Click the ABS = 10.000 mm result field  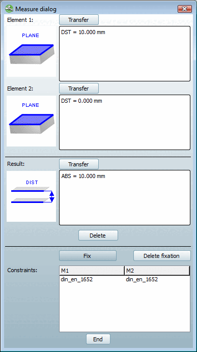tap(125, 197)
